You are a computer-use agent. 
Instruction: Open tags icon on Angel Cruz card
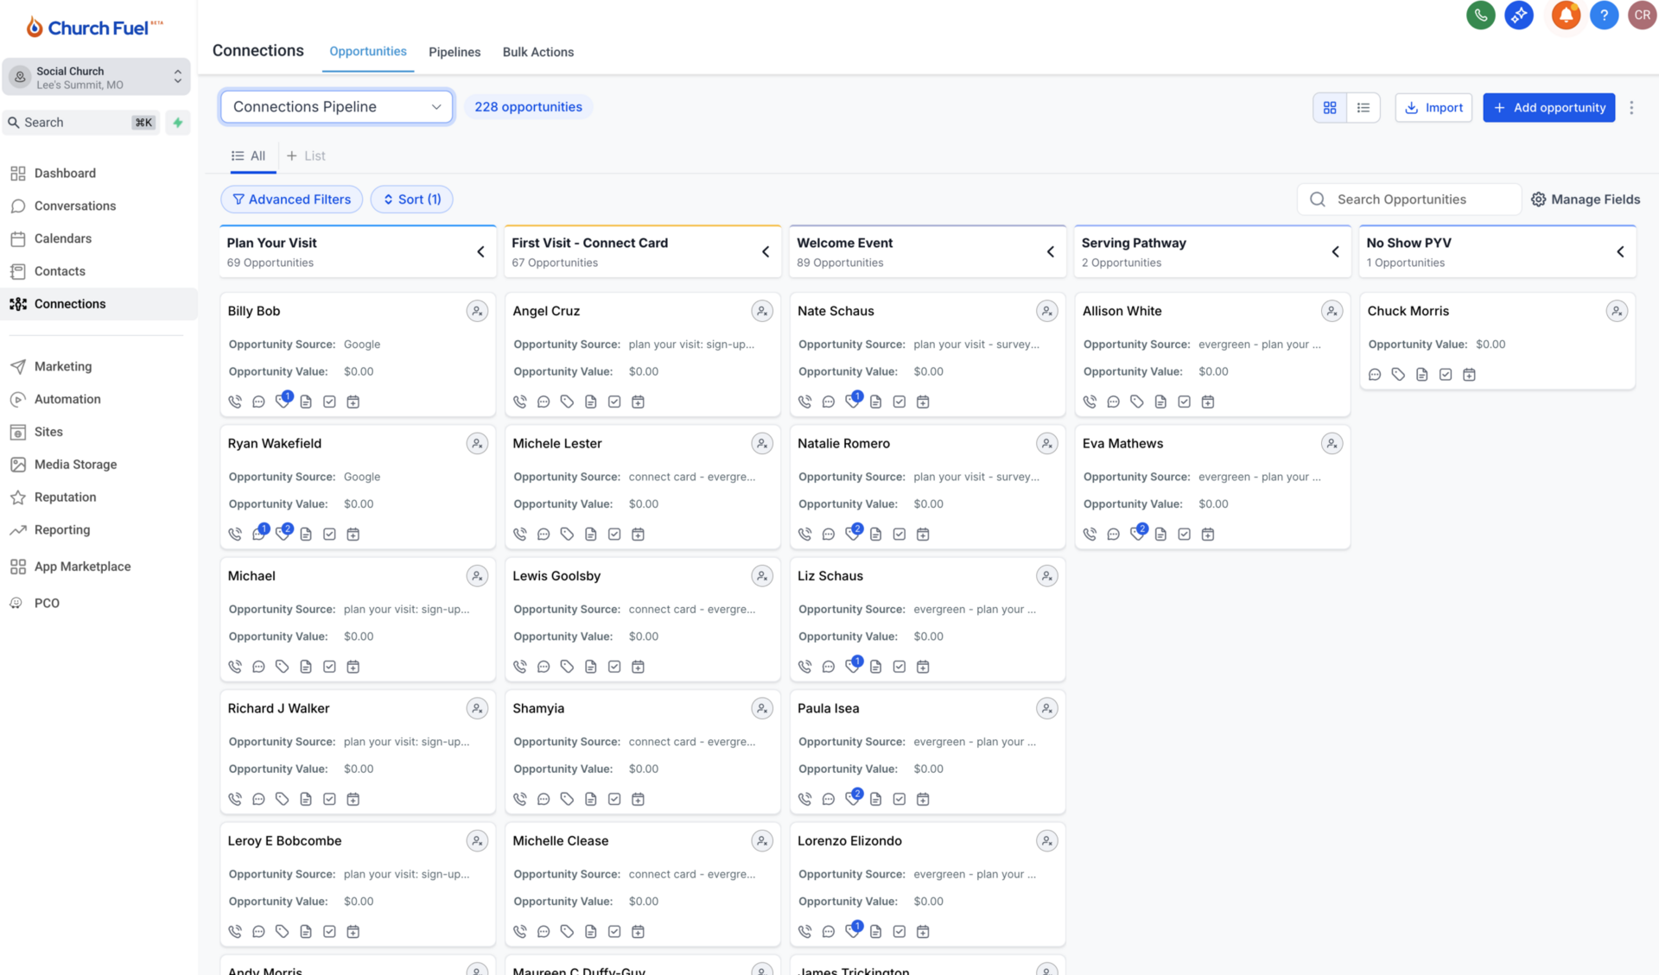point(567,402)
